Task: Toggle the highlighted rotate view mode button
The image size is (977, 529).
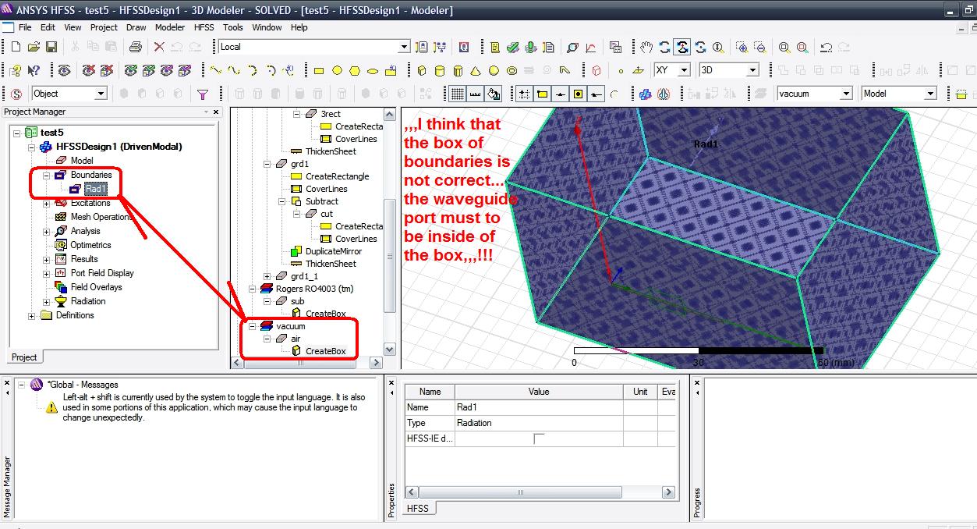Action: click(682, 47)
